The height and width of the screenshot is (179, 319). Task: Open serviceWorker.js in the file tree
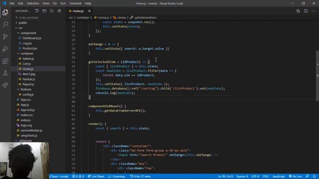31,130
